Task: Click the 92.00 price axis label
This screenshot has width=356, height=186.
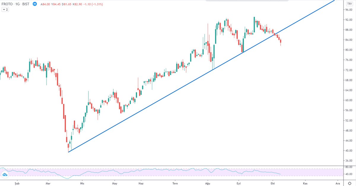Action: [348, 20]
